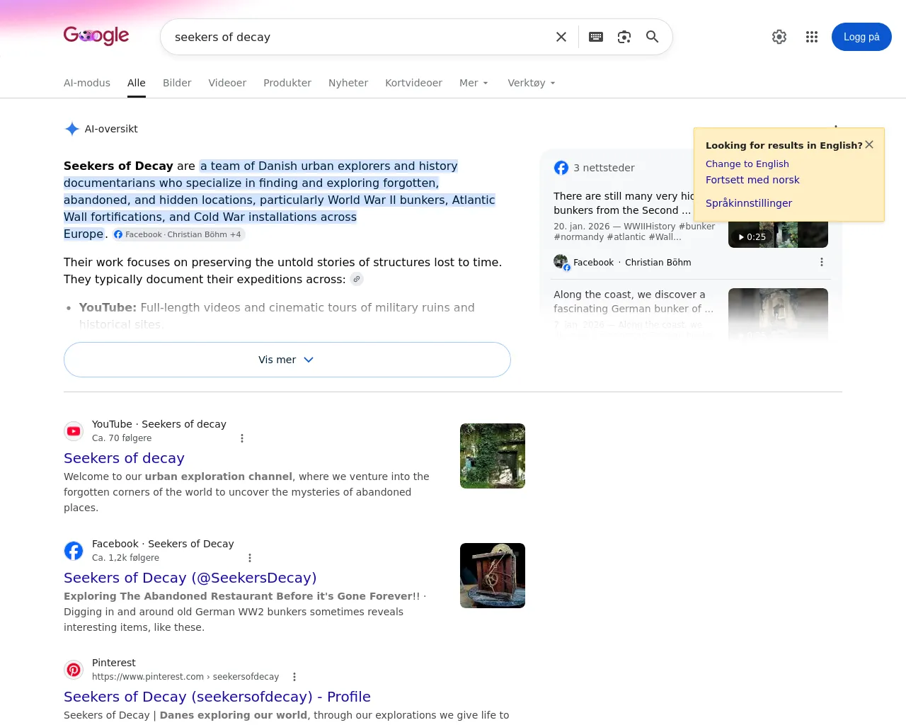Dismiss the language suggestion popup
The height and width of the screenshot is (725, 906).
(x=869, y=144)
